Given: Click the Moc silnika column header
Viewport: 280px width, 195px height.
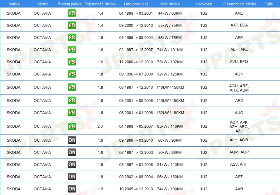Looking at the screenshot, I should point(170,4).
